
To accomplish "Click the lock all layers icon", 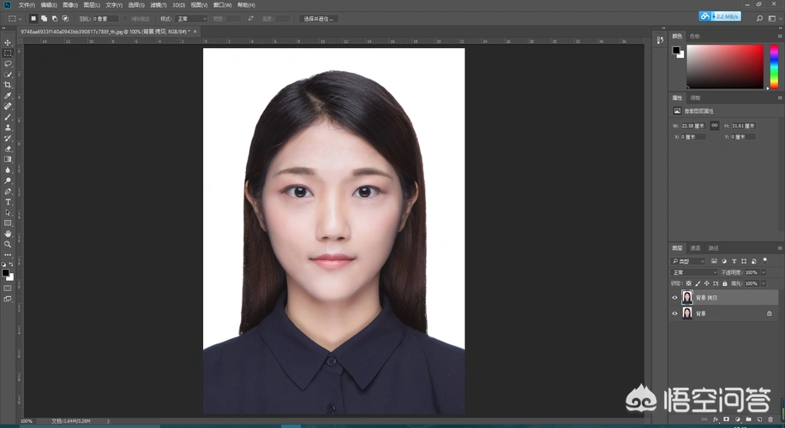I will (725, 283).
